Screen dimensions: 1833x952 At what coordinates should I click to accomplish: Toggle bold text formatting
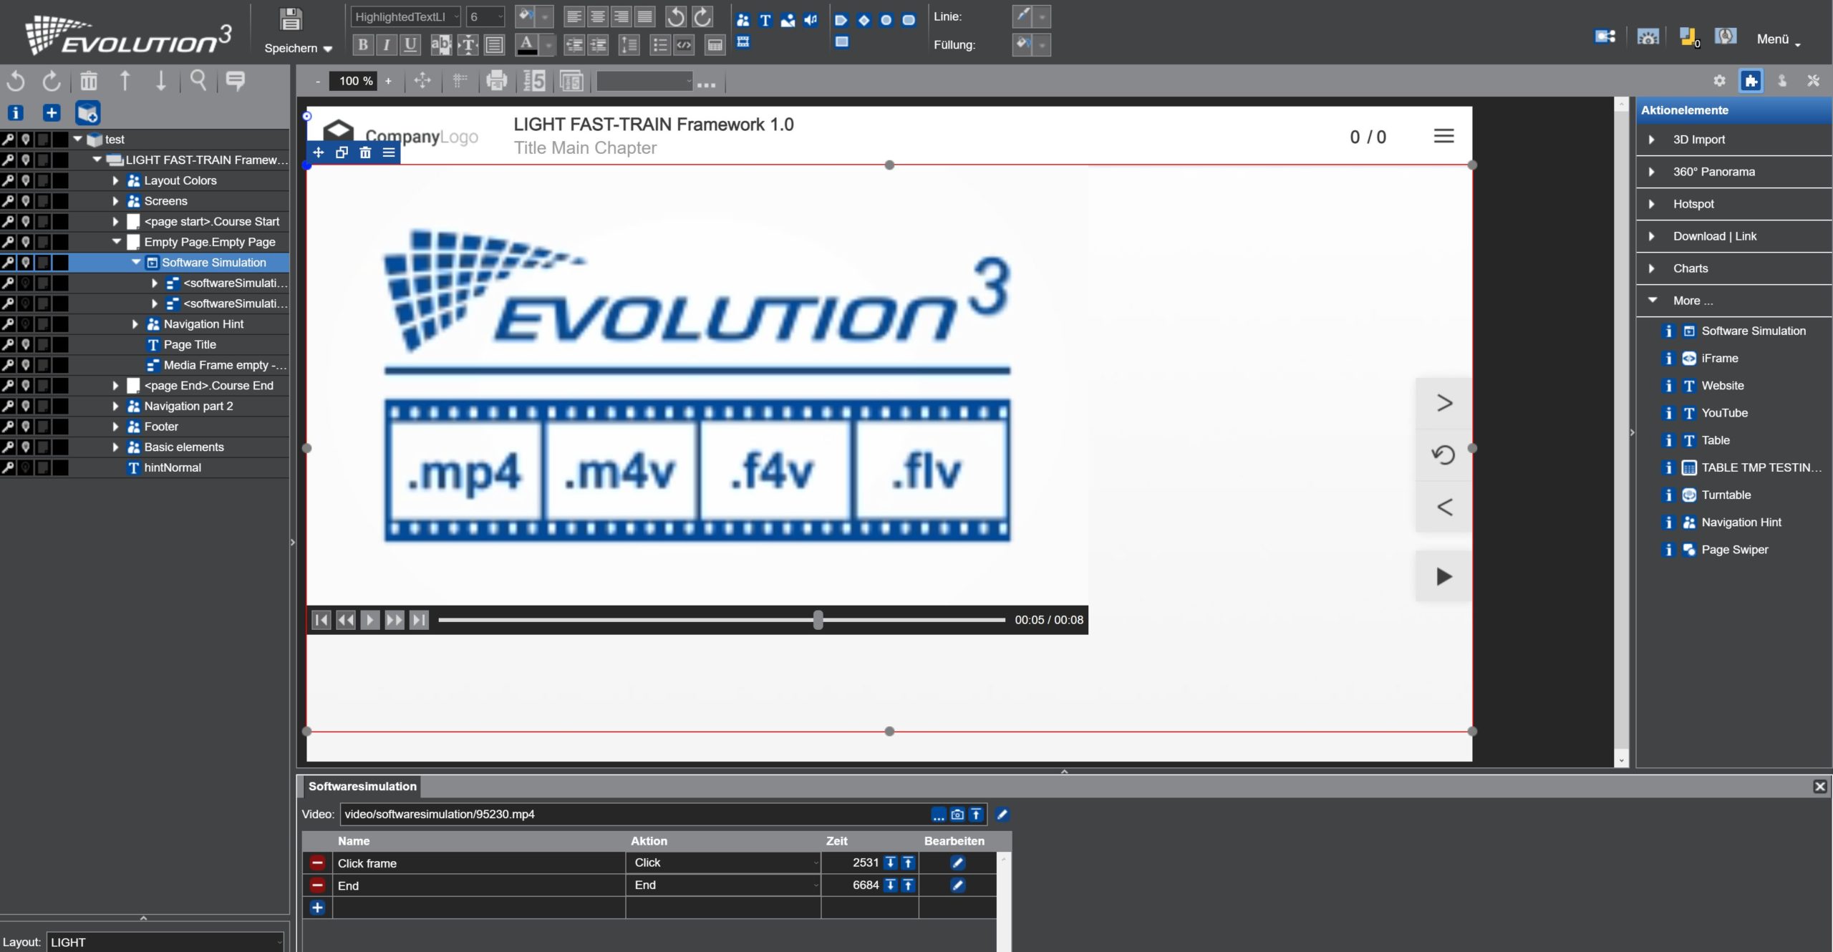pos(363,45)
